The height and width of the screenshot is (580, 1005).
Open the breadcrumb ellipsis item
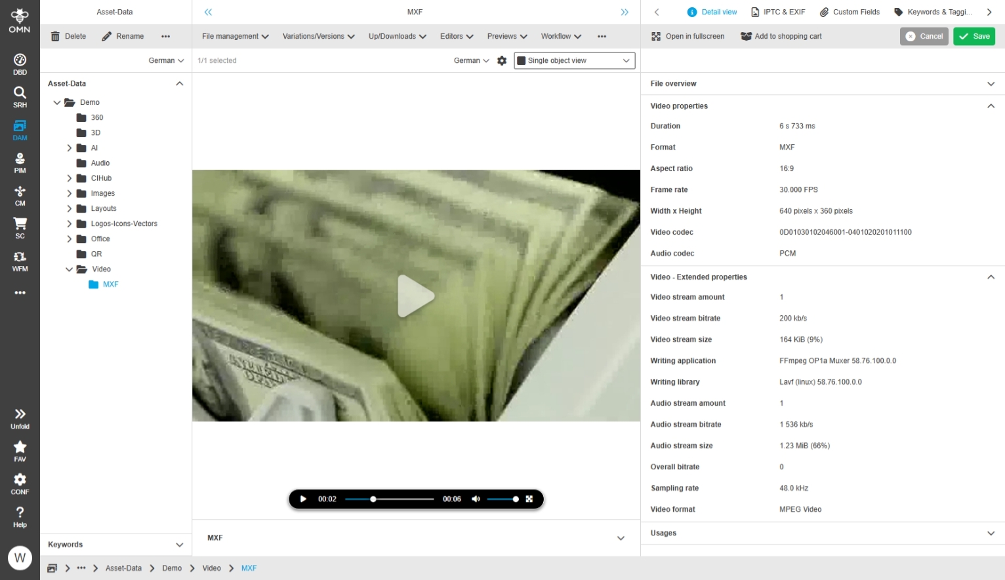[x=81, y=568]
